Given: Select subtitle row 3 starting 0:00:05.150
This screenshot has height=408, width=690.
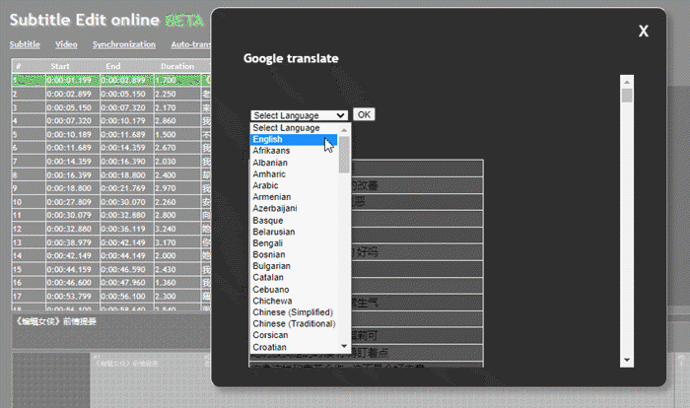Looking at the screenshot, I should click(111, 107).
